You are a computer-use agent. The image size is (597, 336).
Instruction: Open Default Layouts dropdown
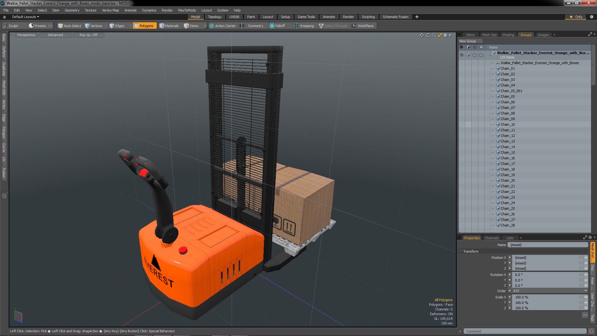(x=25, y=17)
